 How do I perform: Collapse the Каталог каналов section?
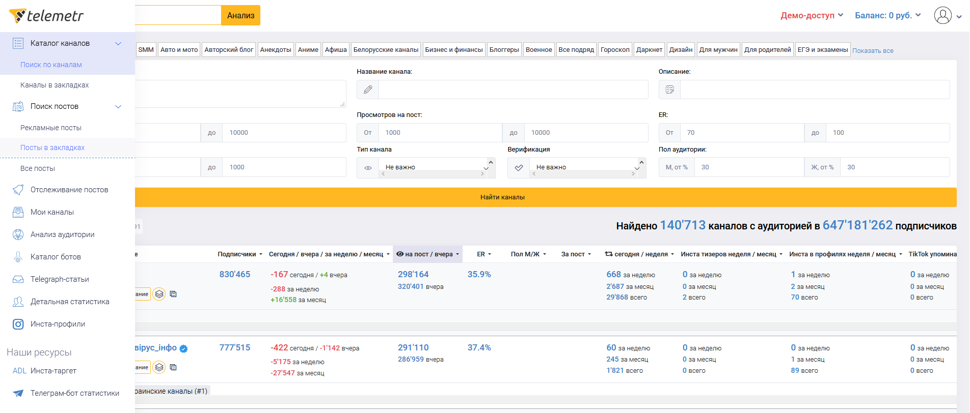pyautogui.click(x=118, y=43)
